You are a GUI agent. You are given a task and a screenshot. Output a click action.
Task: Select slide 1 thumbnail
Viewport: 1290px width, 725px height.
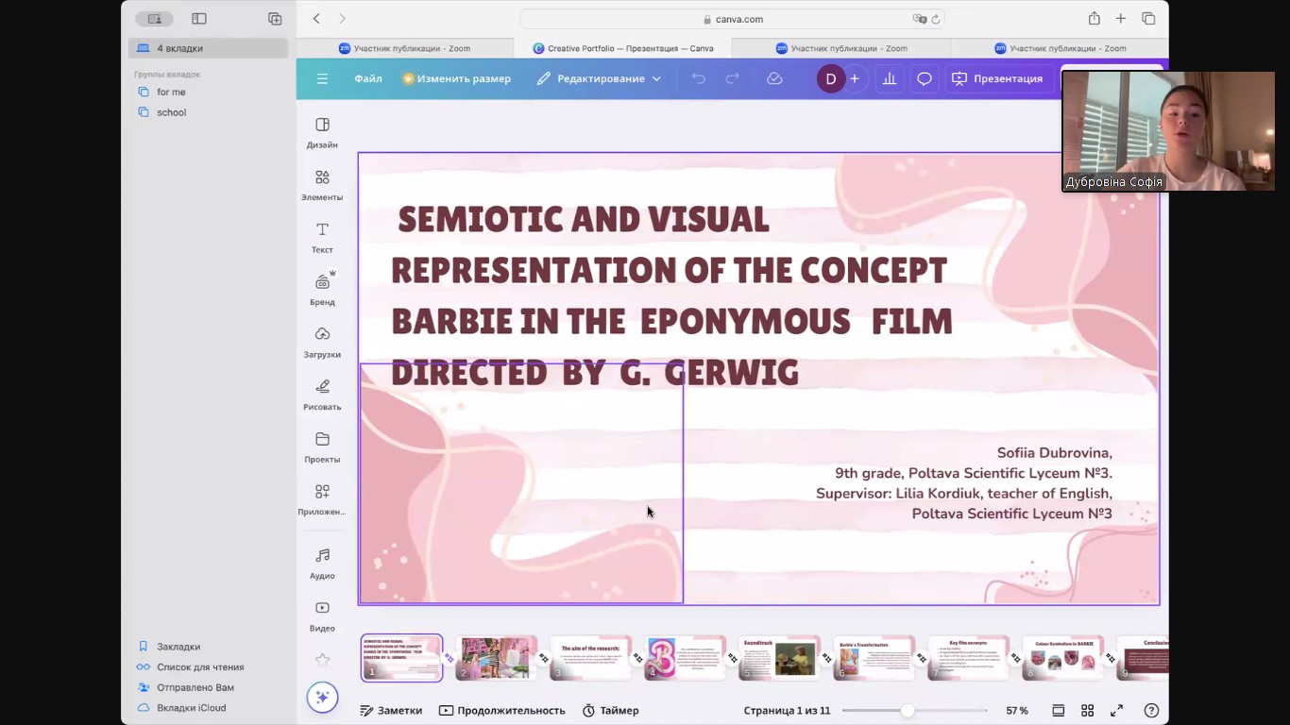click(401, 657)
